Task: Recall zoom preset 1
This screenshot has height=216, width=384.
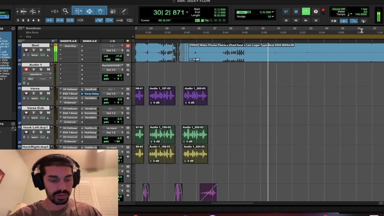Action: point(18,20)
